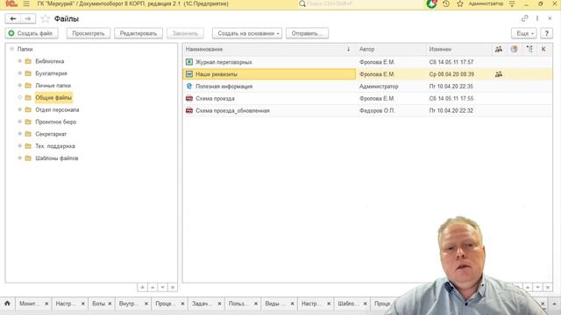Viewport: 561px width, 315px height.
Task: Select the Секретариат folder
Action: tap(51, 134)
